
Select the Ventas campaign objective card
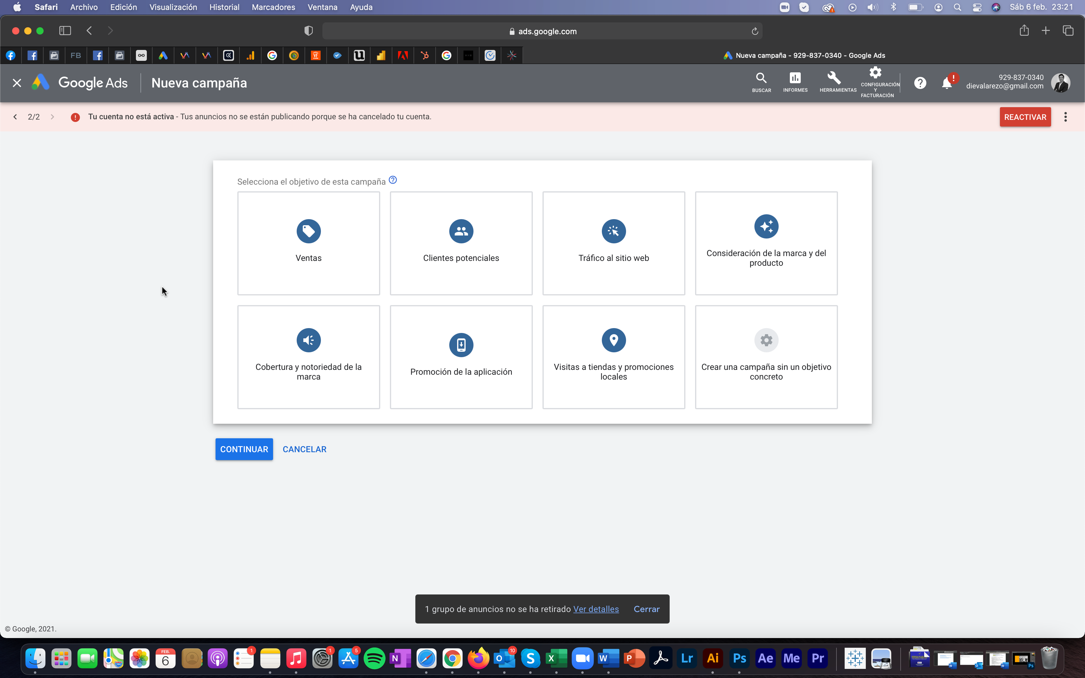(x=308, y=243)
